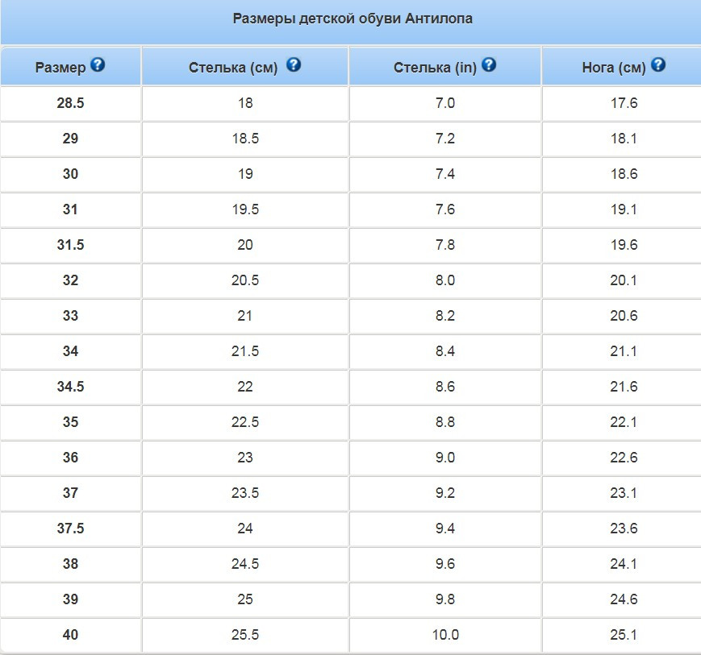
Task: Click insole value 23.5 cm cell
Action: point(245,493)
